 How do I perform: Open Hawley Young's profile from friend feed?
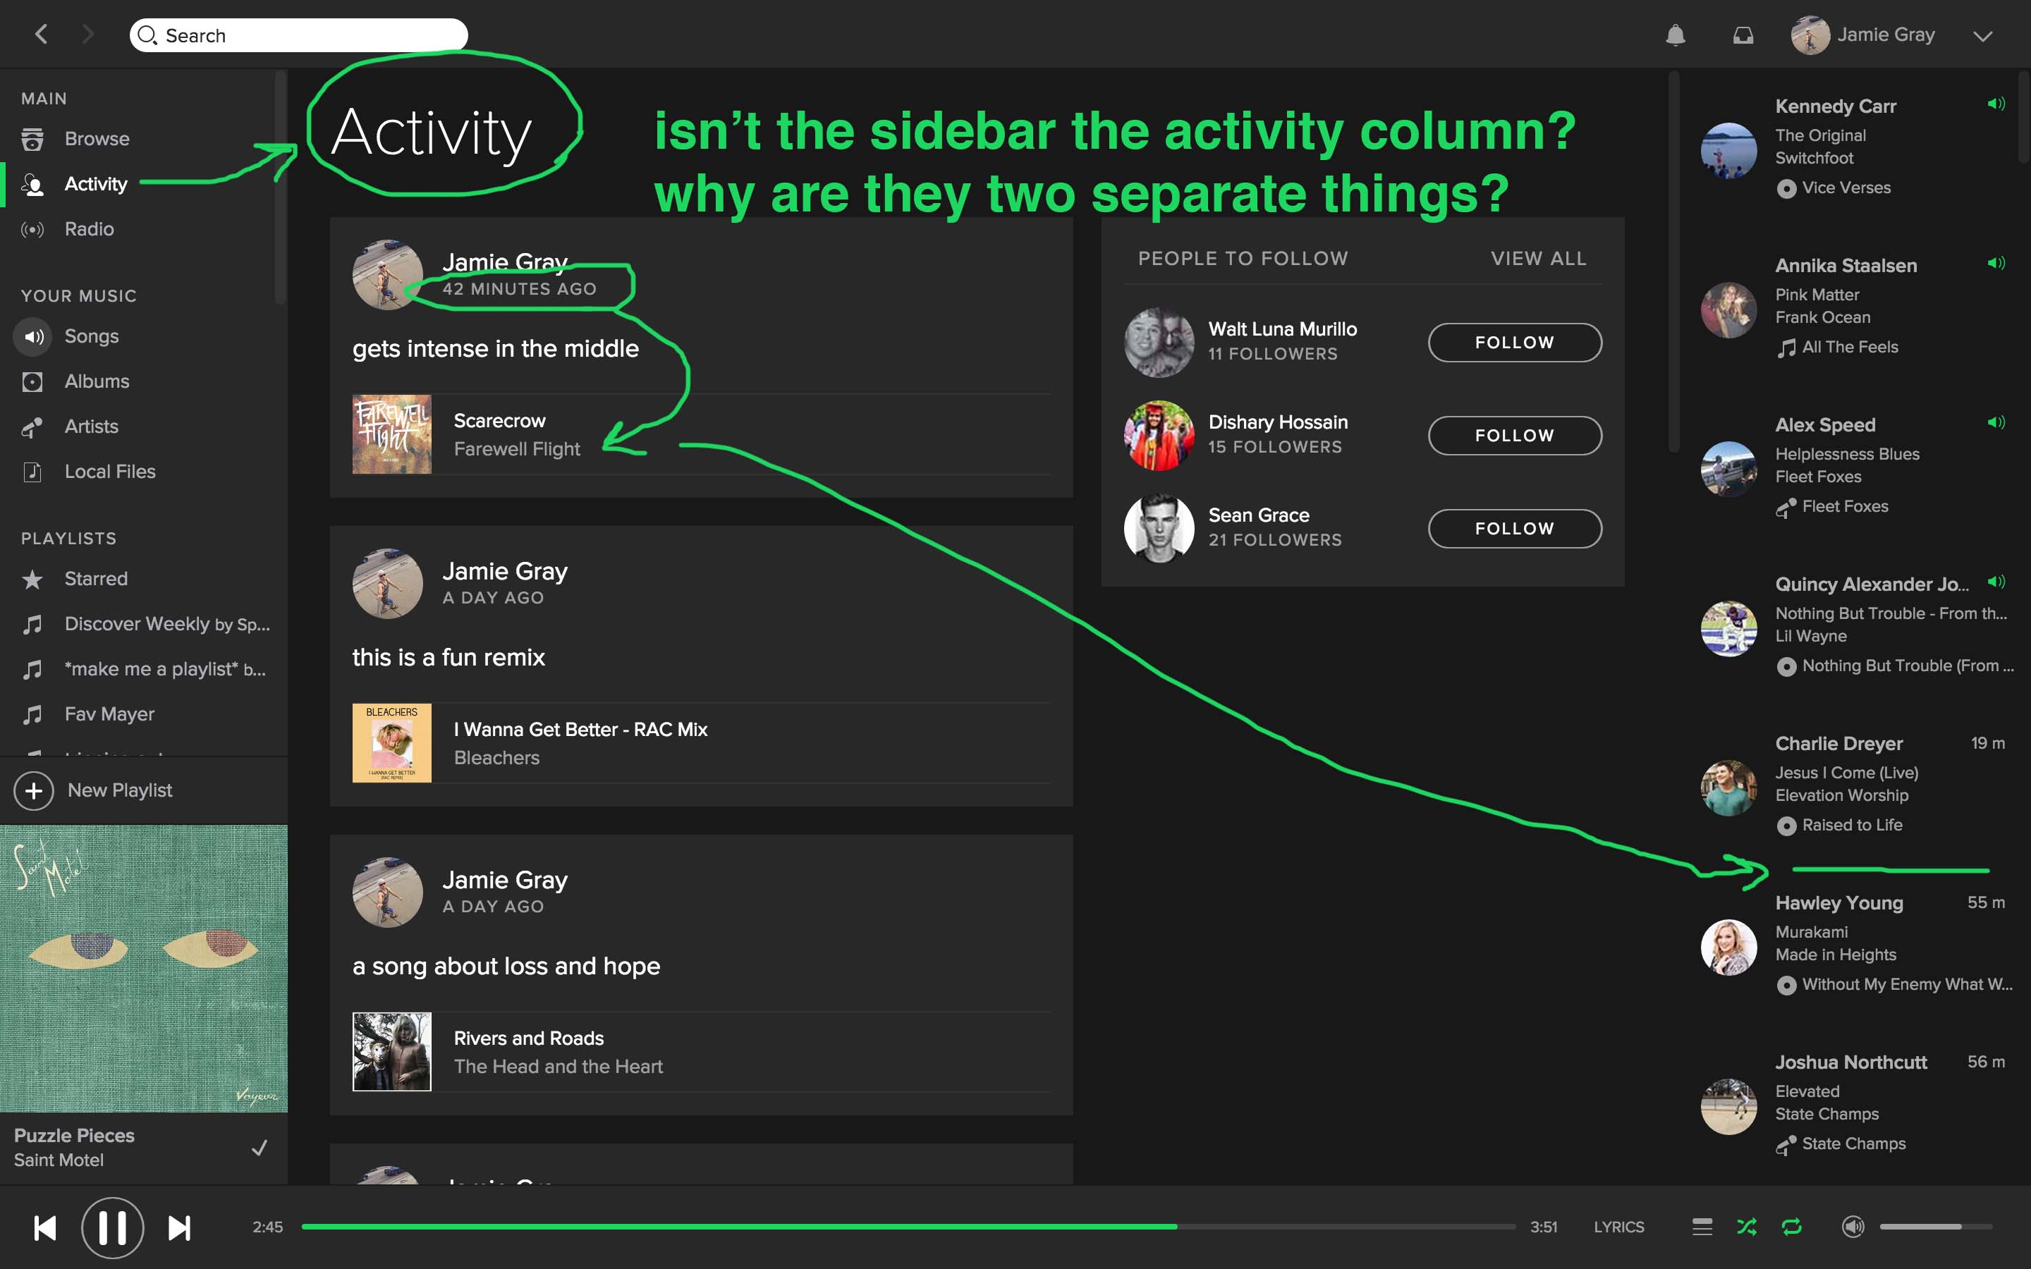[1838, 904]
